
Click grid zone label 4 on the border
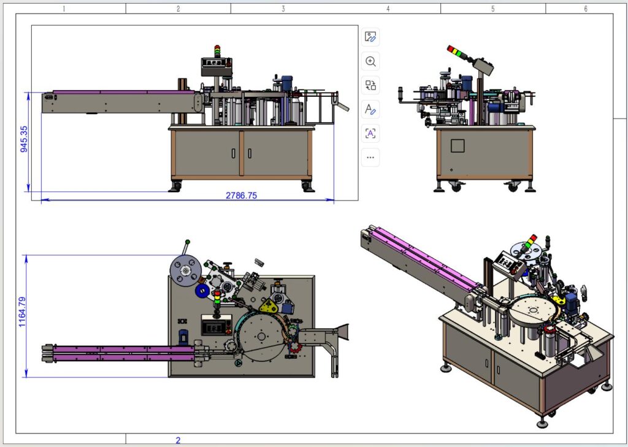click(x=387, y=9)
